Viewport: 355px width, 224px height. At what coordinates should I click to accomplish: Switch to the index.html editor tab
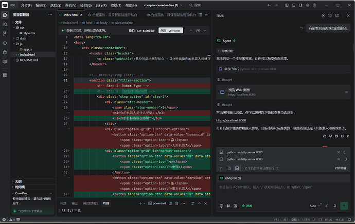pyautogui.click(x=71, y=15)
